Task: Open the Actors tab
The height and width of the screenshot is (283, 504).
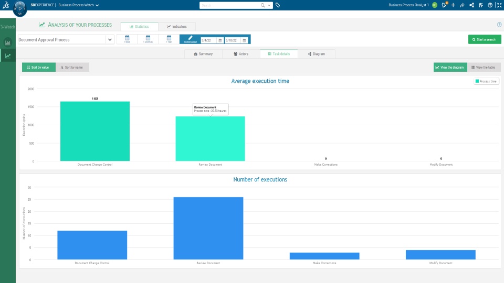Action: coord(241,54)
